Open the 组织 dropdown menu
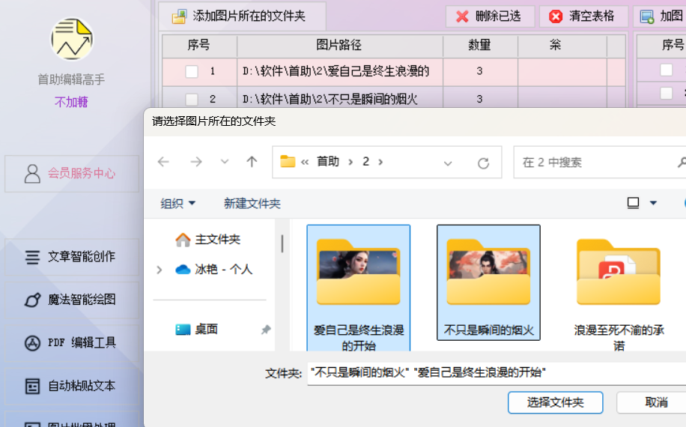686x427 pixels. (x=178, y=203)
